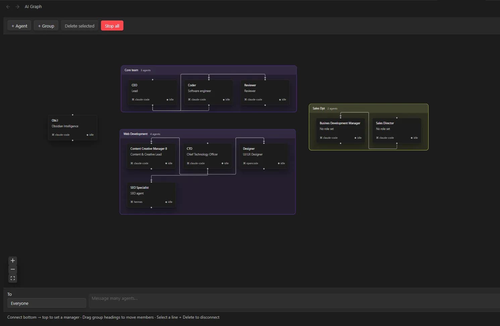Select the Reviewer agent node title
Image resolution: width=500 pixels, height=326 pixels.
click(250, 85)
